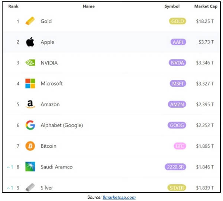Click the Name column header
The image size is (223, 201).
(x=89, y=6)
